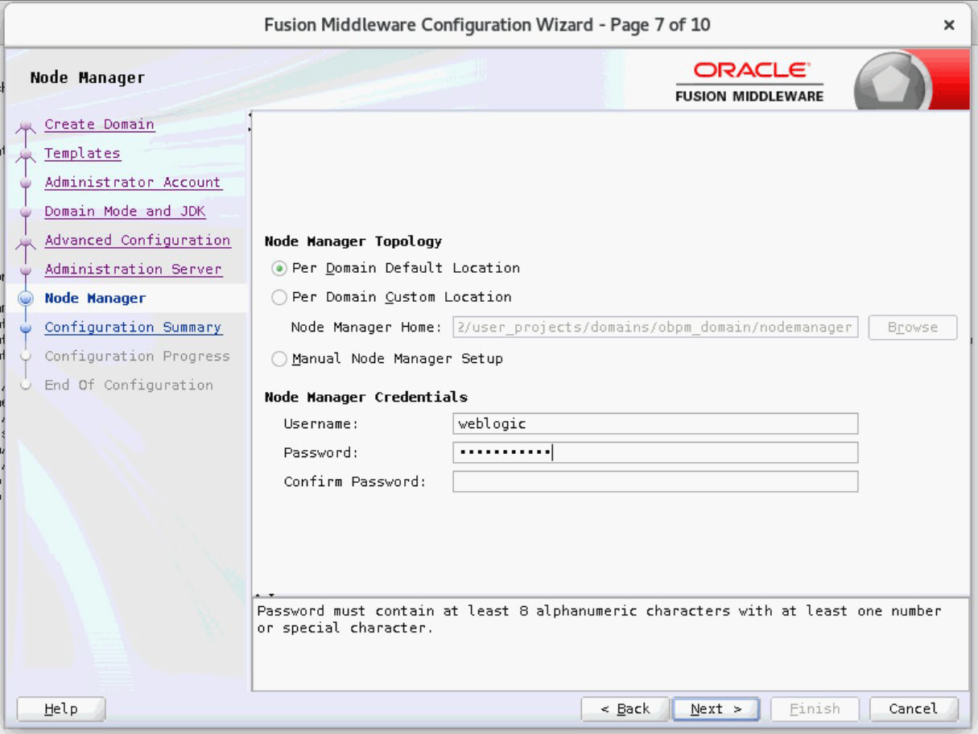Click the Node Manager Credentials heading
The width and height of the screenshot is (978, 734).
[366, 398]
